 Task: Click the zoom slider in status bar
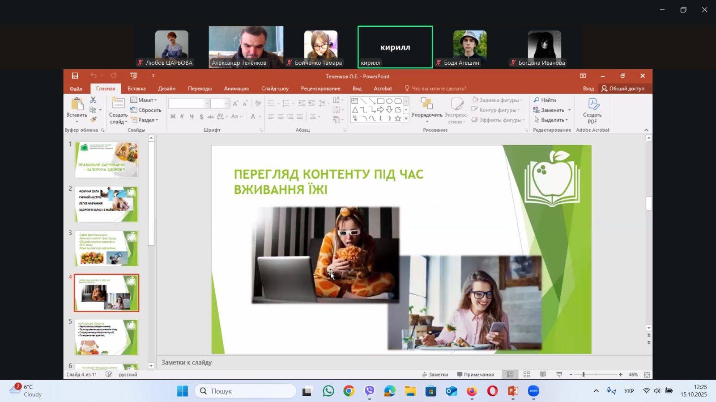584,374
